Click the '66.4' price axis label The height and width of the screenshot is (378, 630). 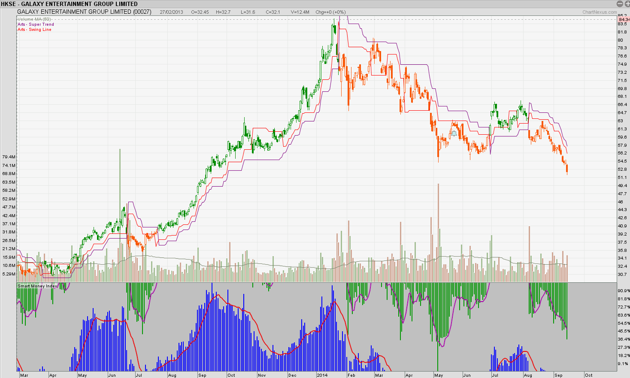click(622, 105)
